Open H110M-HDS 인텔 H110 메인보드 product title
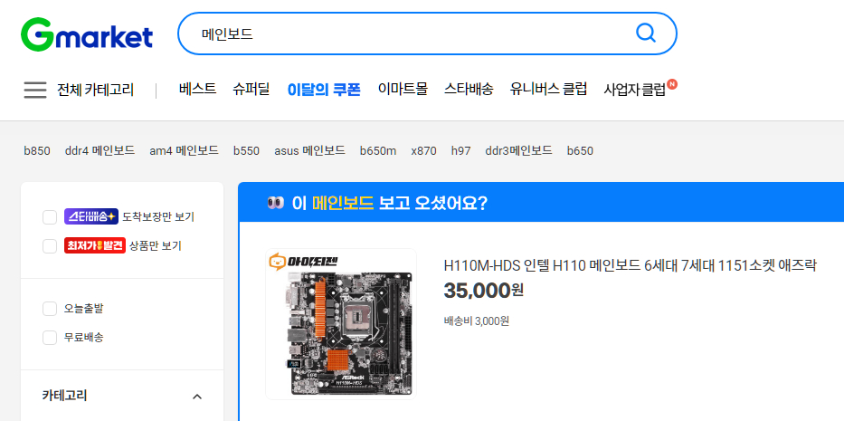844x421 pixels. click(631, 265)
